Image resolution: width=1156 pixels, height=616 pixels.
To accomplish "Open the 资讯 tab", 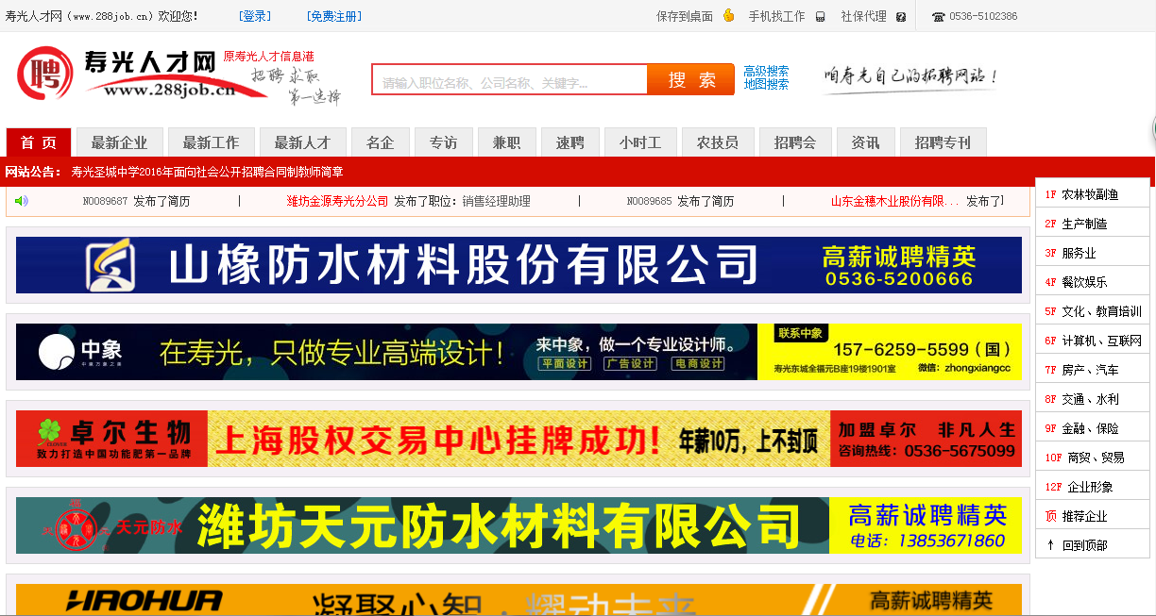I will coord(866,142).
